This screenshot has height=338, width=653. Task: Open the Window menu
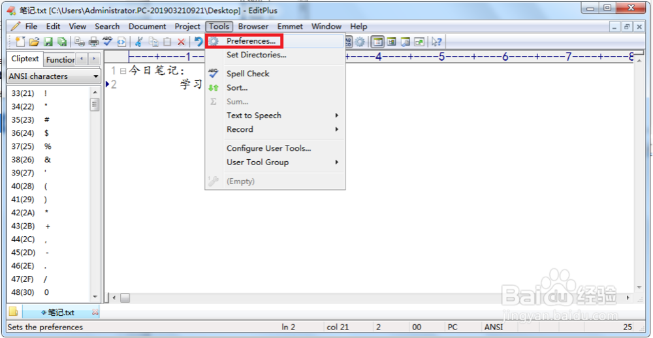pyautogui.click(x=326, y=26)
